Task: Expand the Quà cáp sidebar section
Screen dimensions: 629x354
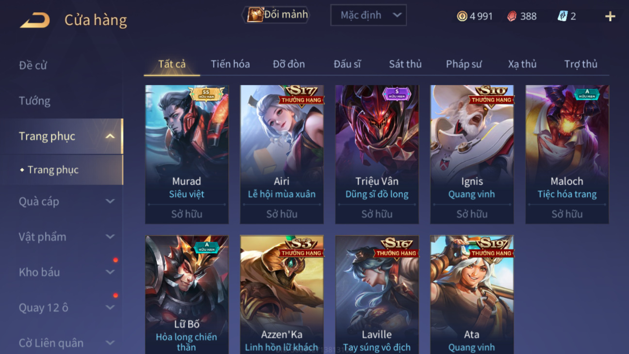Action: (110, 201)
